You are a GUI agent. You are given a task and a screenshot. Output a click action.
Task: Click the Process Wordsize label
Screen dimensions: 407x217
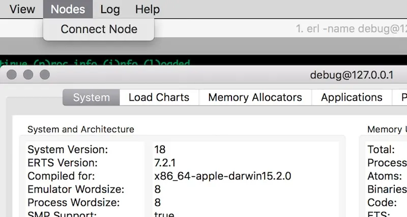point(74,202)
